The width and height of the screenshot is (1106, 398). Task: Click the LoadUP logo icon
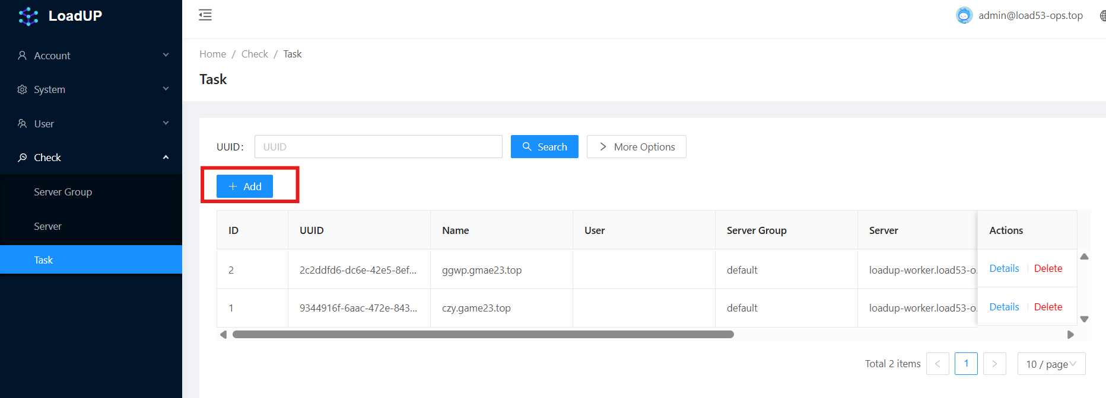(x=28, y=16)
